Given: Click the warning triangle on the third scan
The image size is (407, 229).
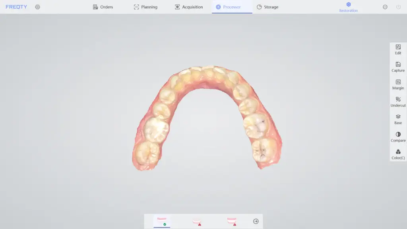Looking at the screenshot, I should pos(235,225).
